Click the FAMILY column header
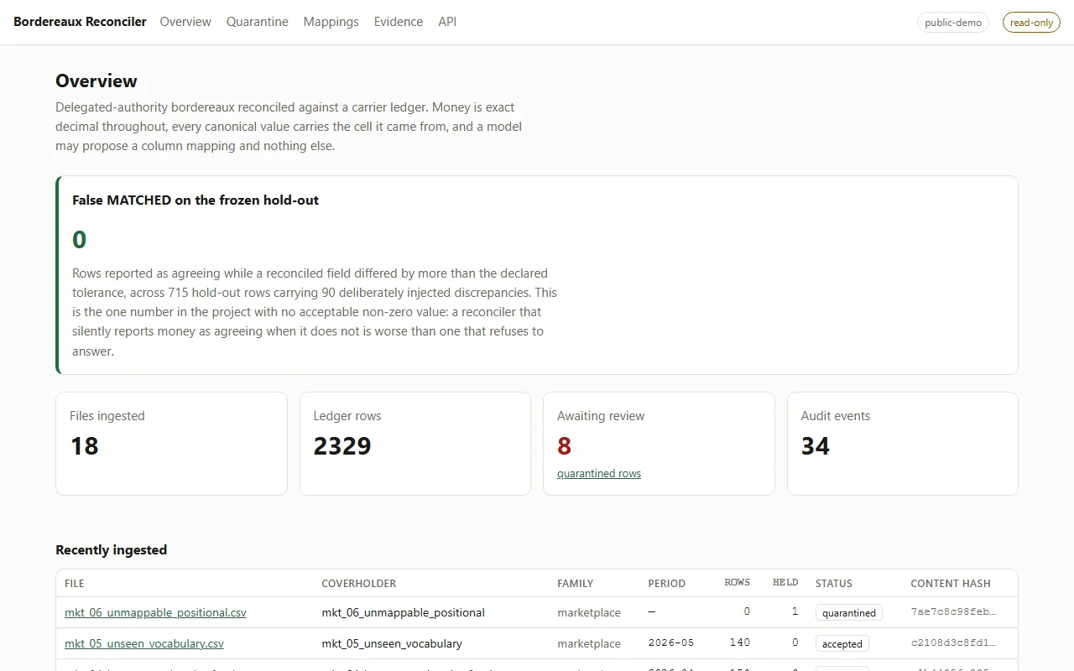This screenshot has height=671, width=1074. [x=576, y=583]
